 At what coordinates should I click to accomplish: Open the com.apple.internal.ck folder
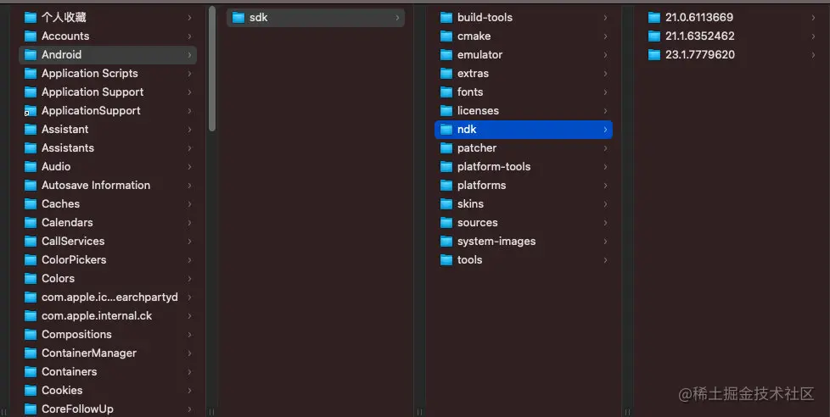coord(108,316)
